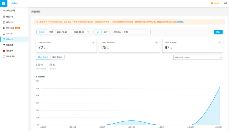Select the 本月 time range option
This screenshot has width=229, height=131.
pyautogui.click(x=51, y=32)
